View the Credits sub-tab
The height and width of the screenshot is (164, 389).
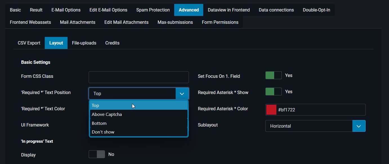tap(112, 43)
